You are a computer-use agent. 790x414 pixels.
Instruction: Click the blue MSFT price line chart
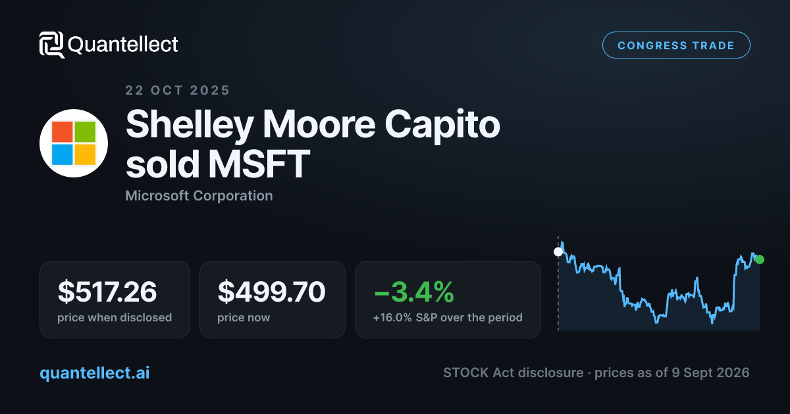coord(658,286)
